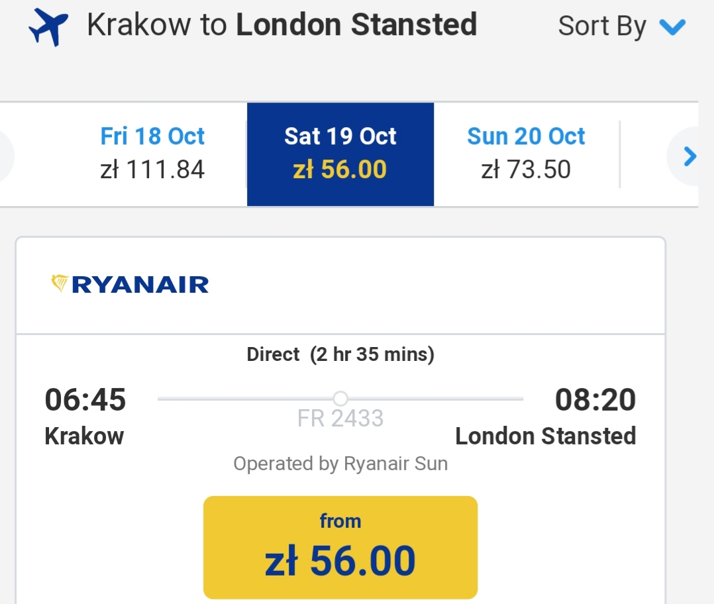Click the from zł 56.00 fare button
This screenshot has width=714, height=604.
pos(340,548)
